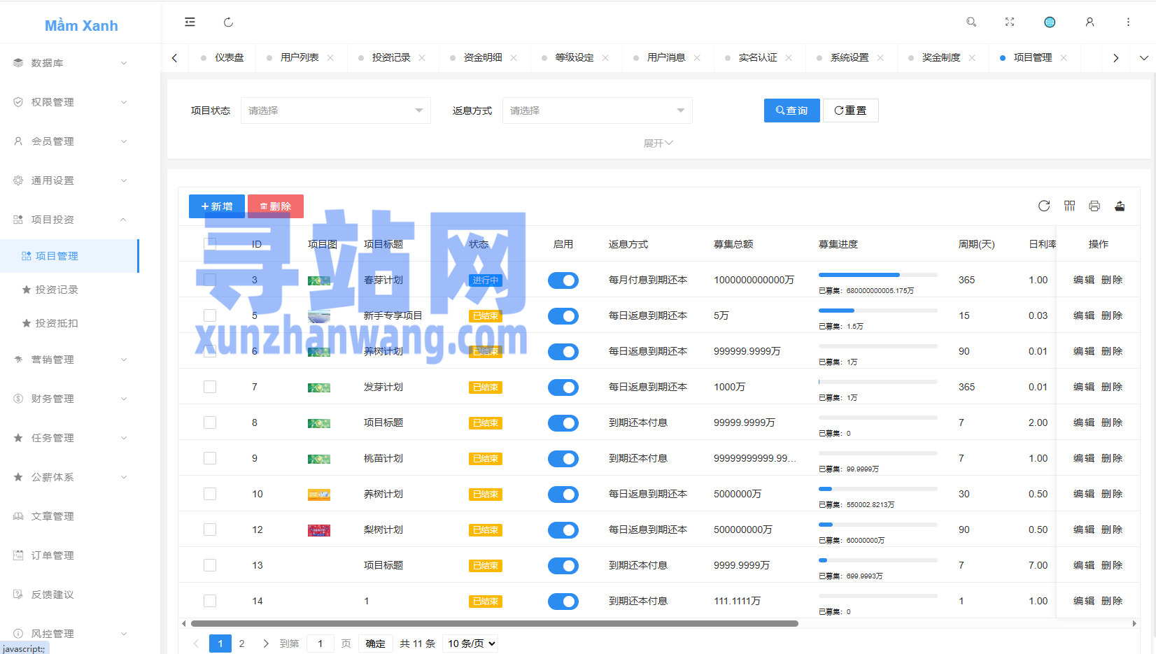Click the 新增 add button

coord(217,206)
